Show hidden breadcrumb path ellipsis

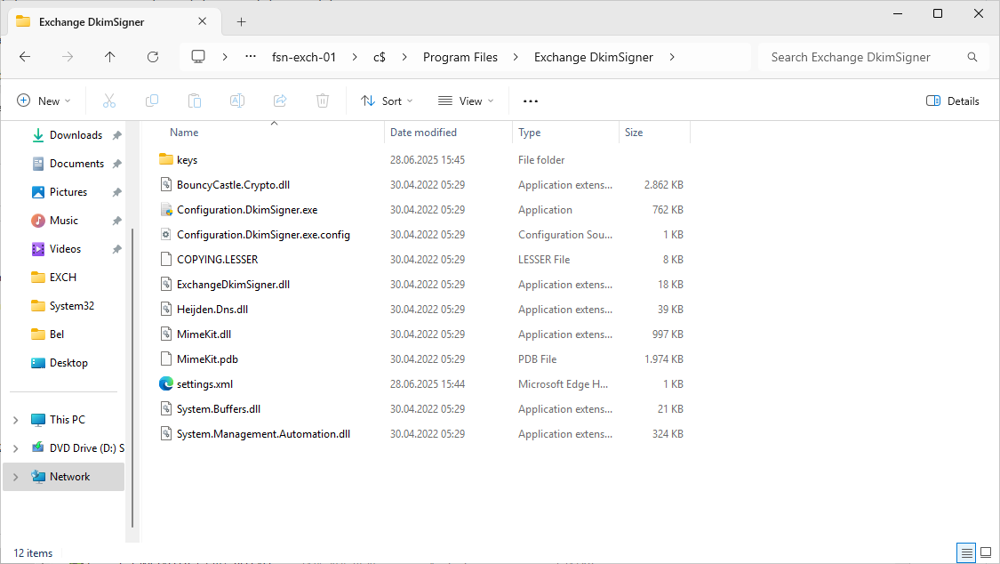(x=251, y=57)
